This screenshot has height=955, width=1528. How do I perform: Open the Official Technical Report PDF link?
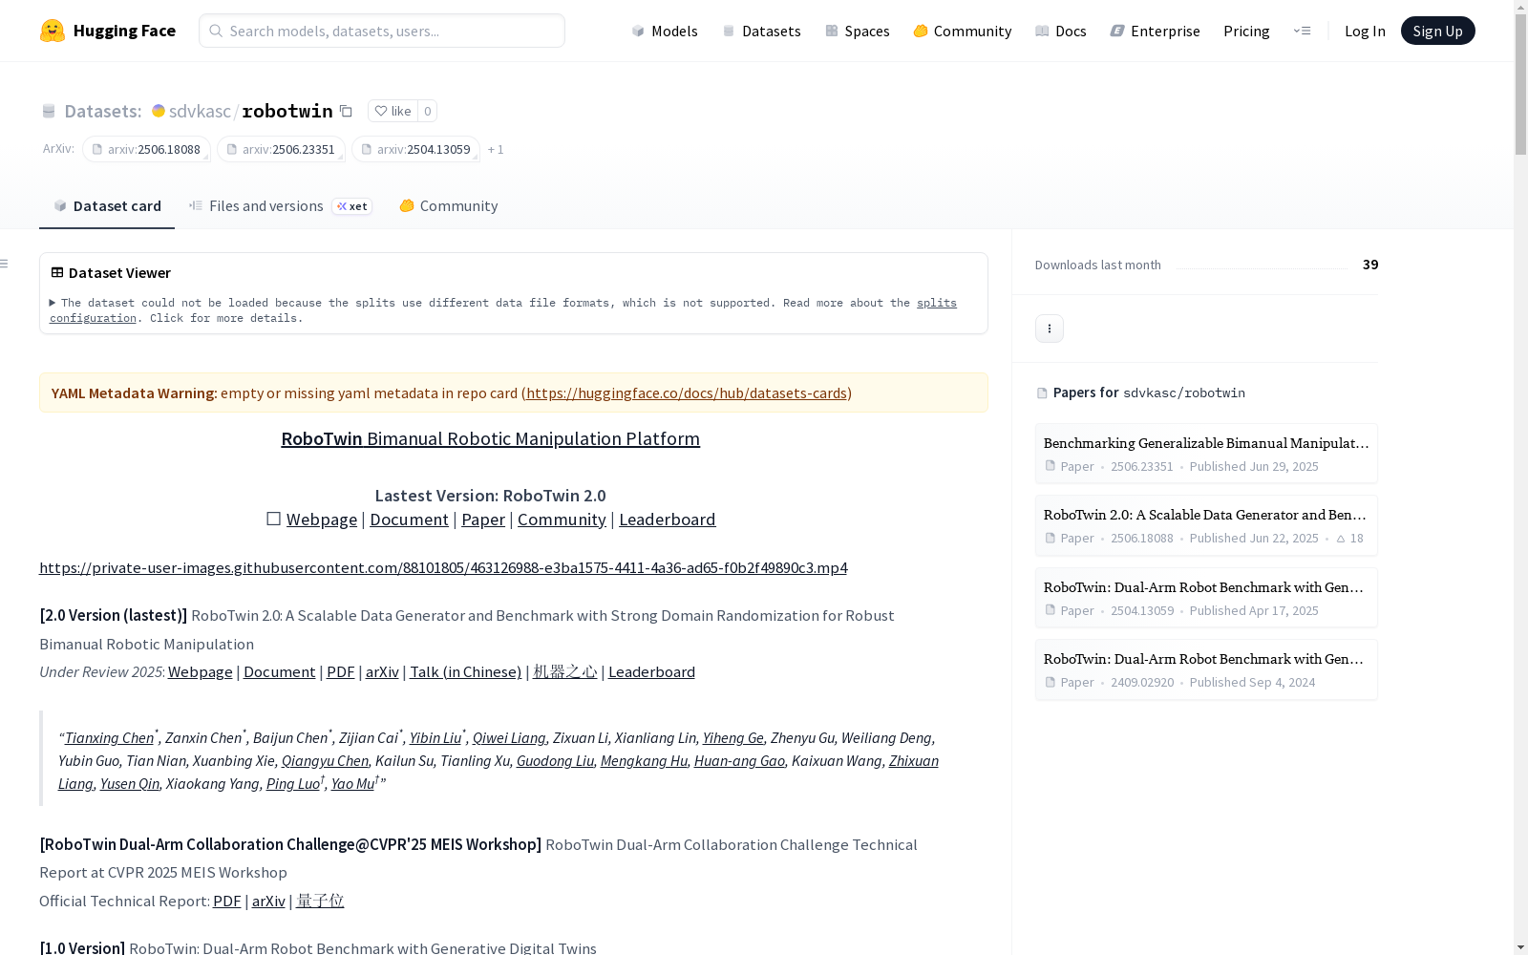226,902
